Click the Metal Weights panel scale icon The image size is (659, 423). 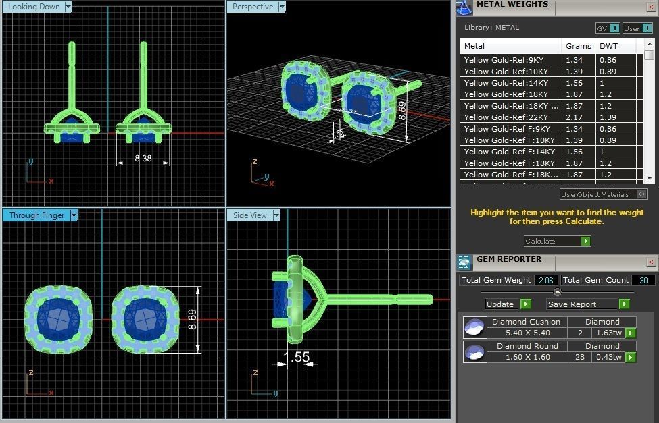pos(464,7)
